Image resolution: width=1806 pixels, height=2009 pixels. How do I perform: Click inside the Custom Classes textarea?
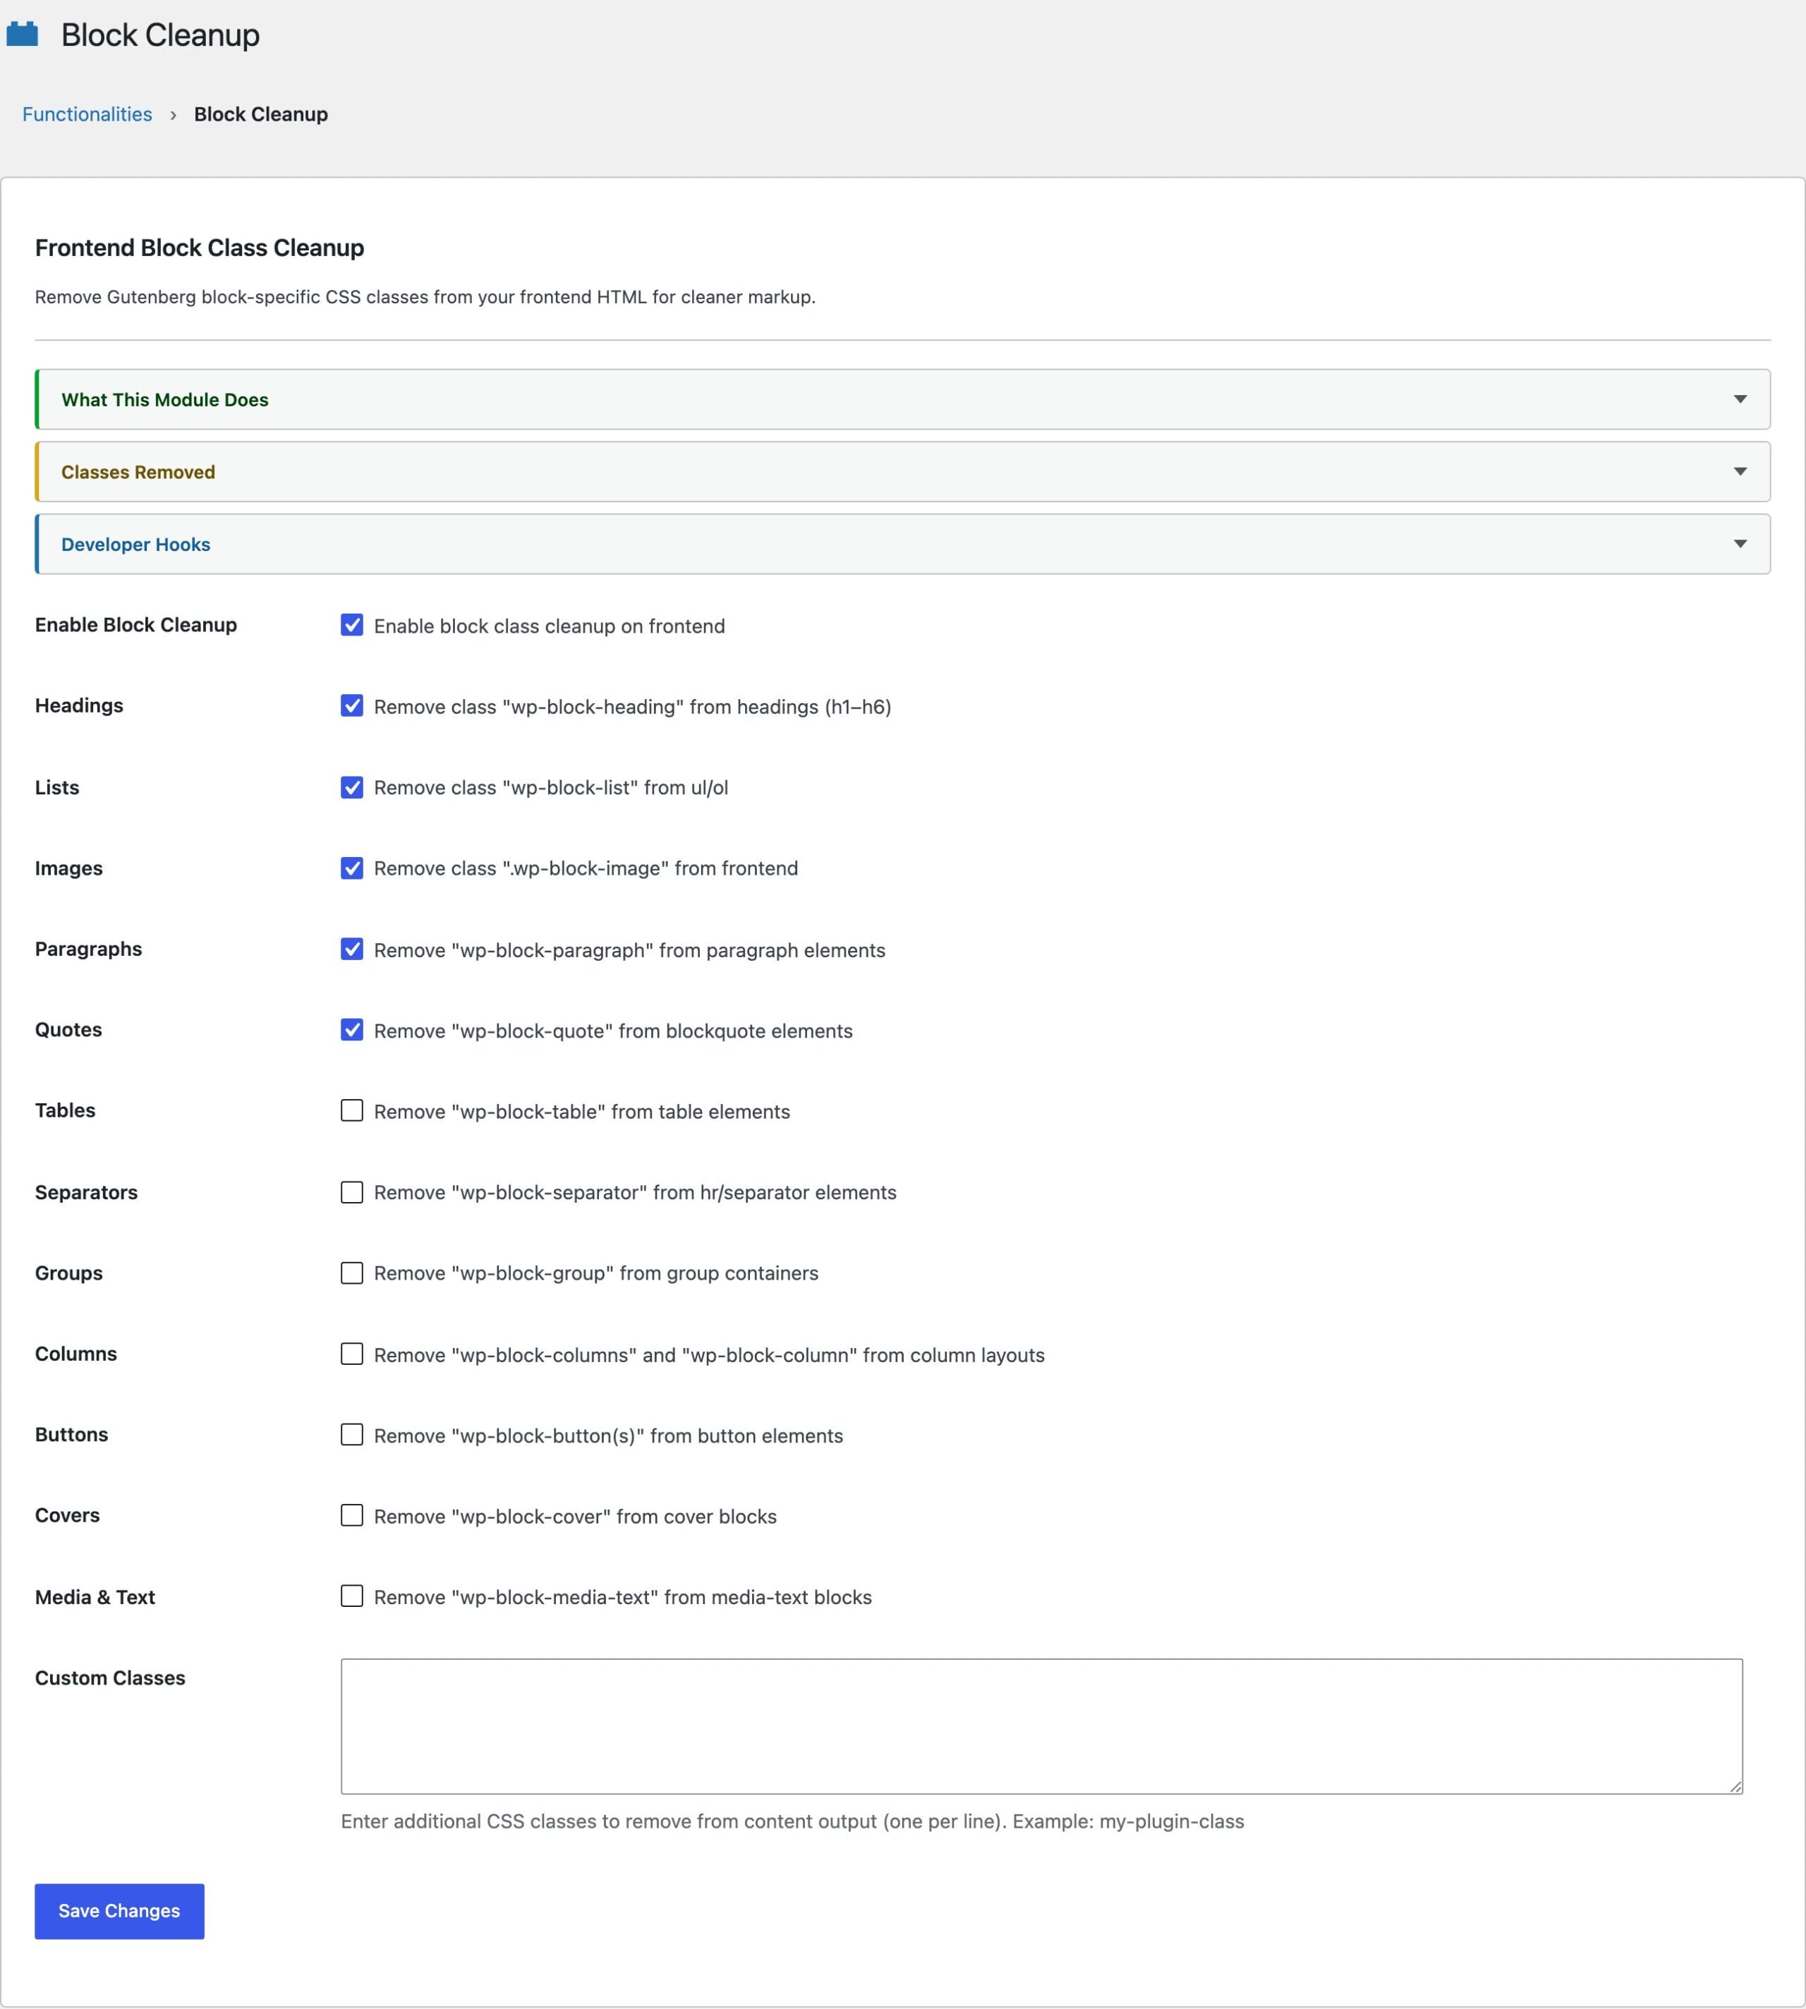coord(1041,1726)
